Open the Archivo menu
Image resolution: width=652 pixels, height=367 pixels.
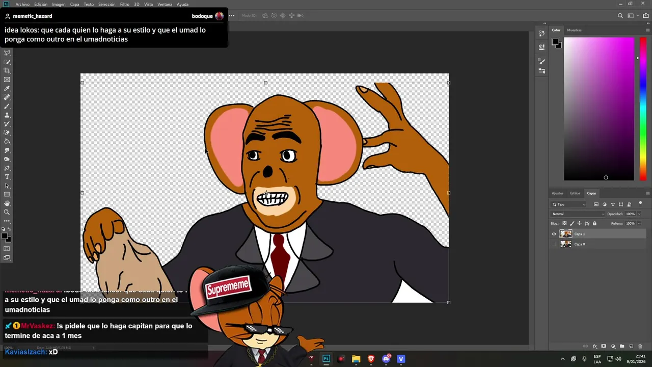[22, 4]
